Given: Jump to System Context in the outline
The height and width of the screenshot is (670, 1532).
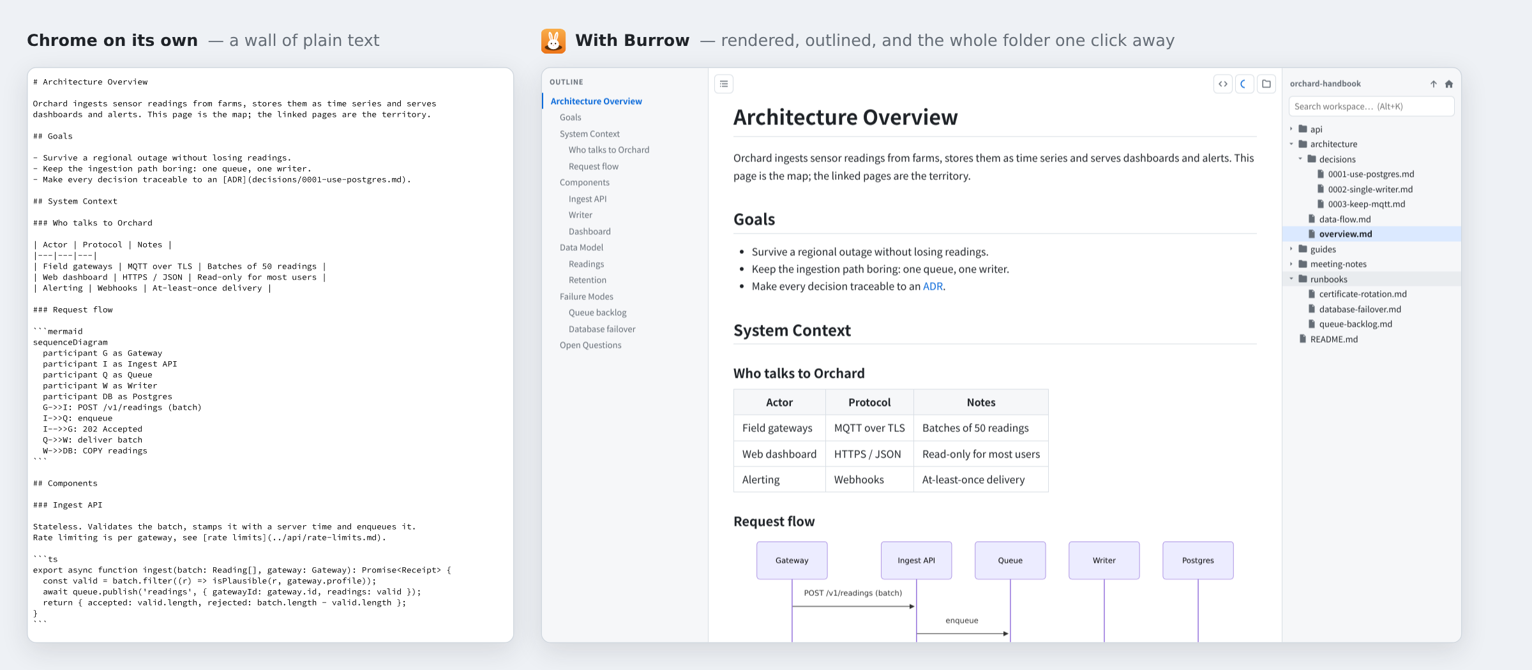Looking at the screenshot, I should pos(590,134).
